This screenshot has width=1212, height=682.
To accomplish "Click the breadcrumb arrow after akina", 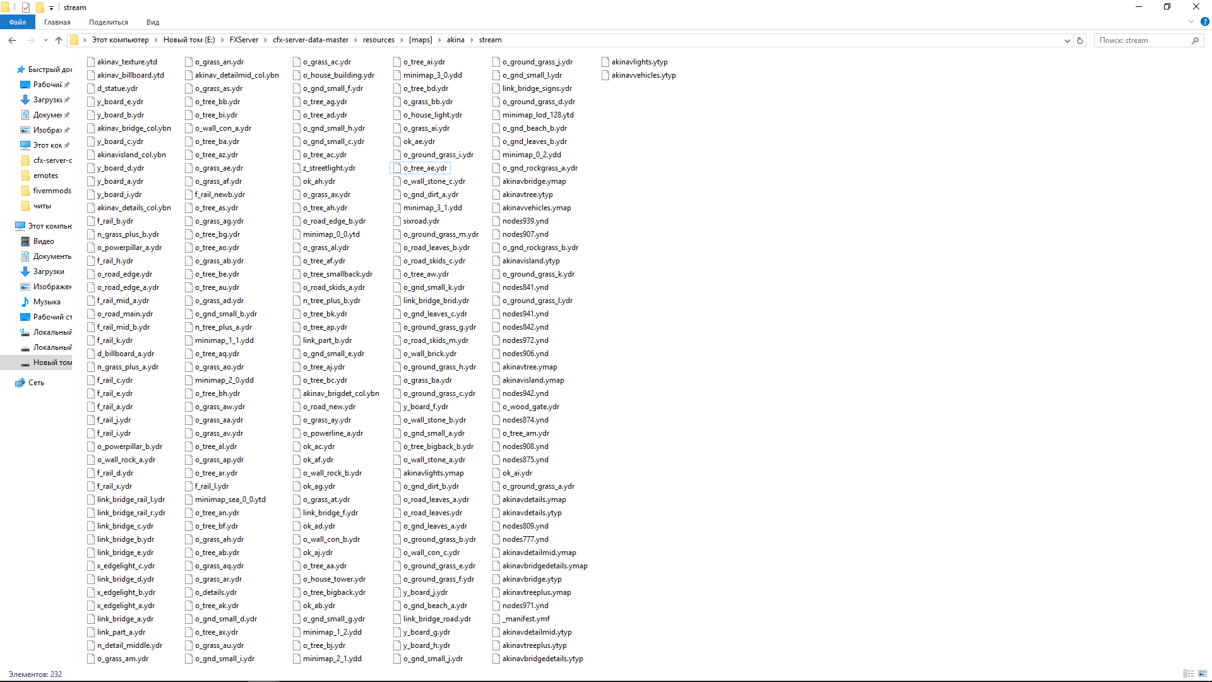I will [471, 40].
